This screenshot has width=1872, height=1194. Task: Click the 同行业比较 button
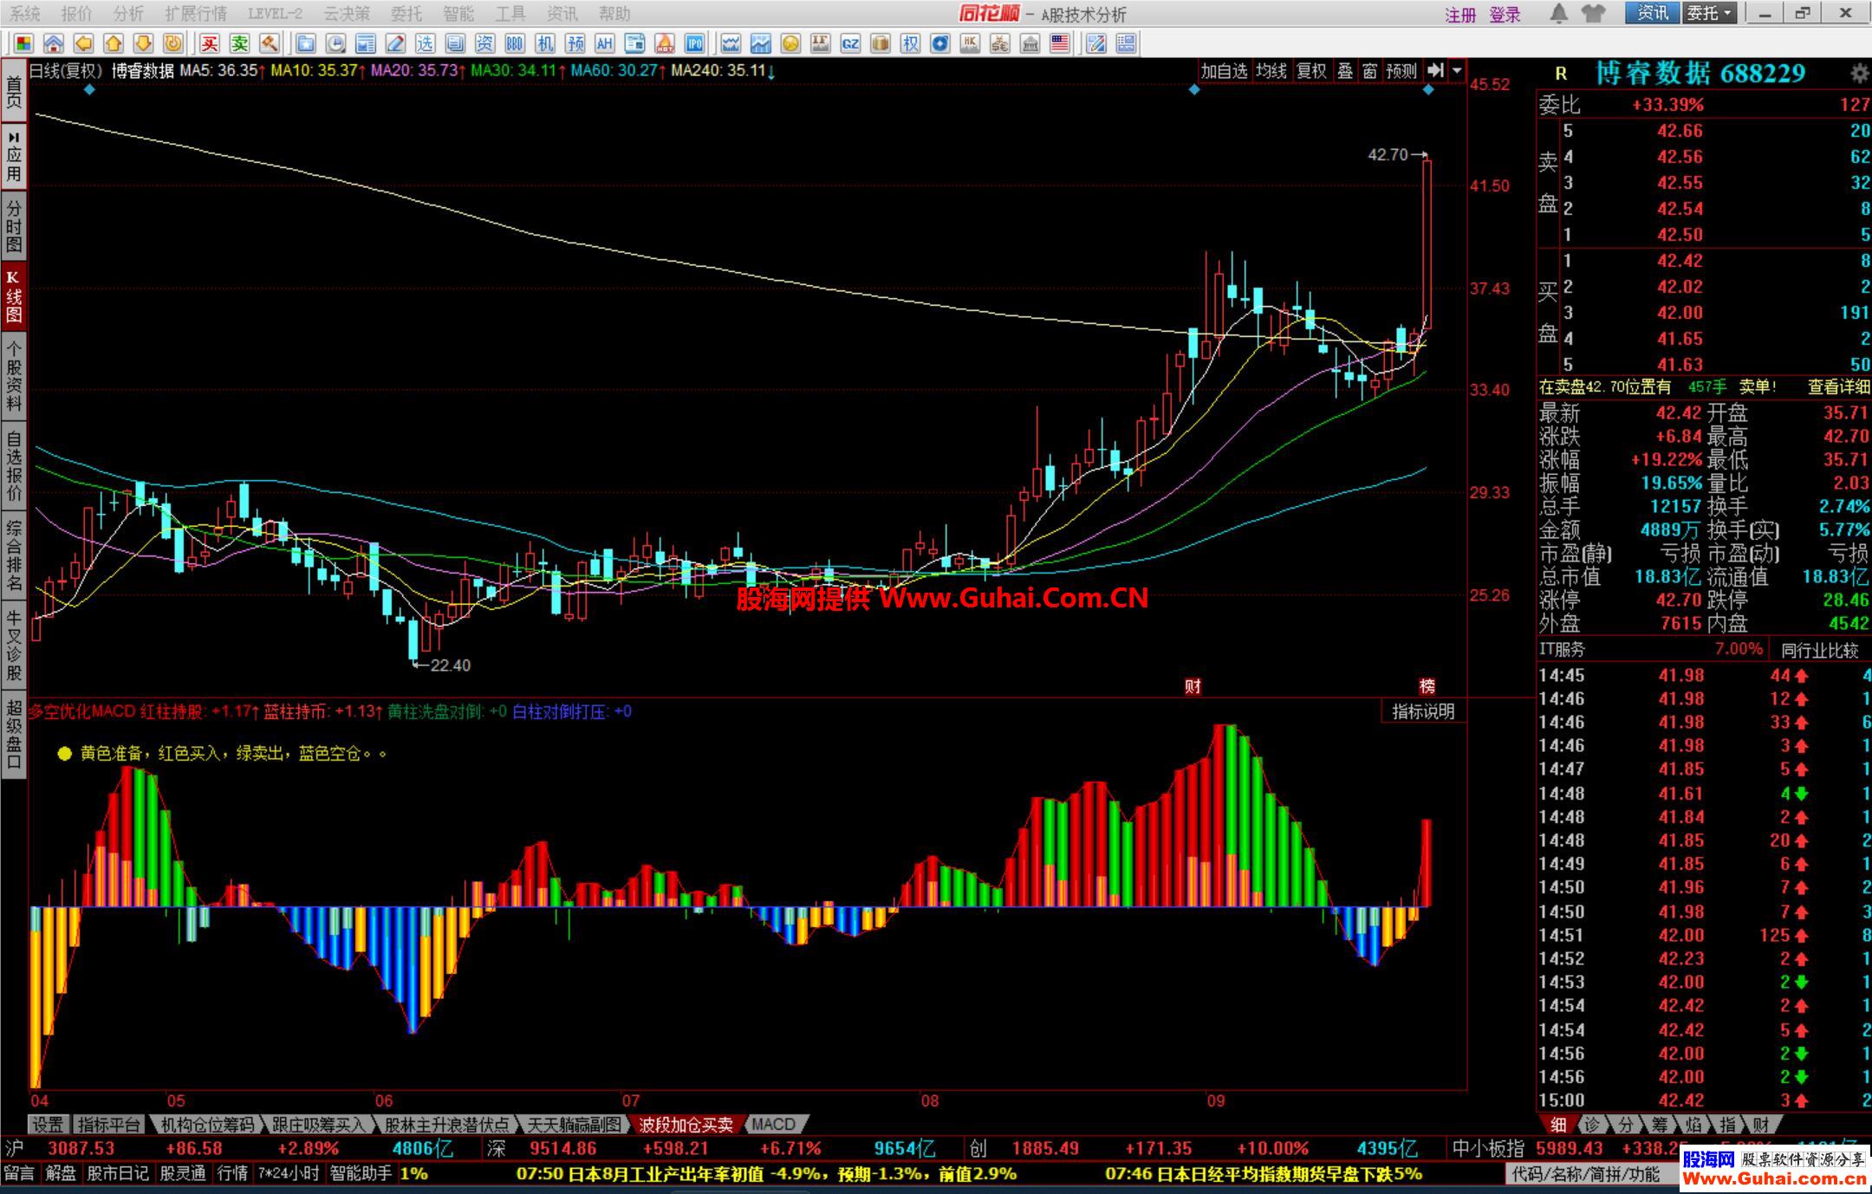coord(1820,650)
